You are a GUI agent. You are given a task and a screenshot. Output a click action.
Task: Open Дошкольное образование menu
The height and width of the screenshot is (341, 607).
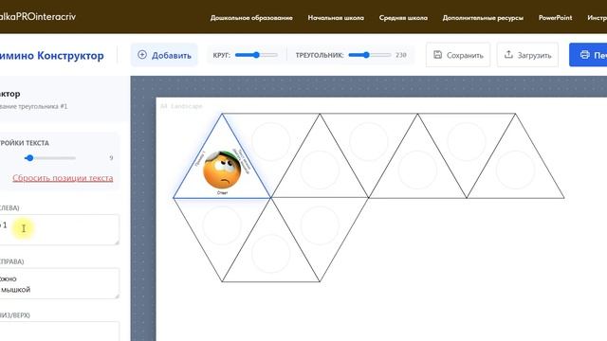[x=251, y=18]
